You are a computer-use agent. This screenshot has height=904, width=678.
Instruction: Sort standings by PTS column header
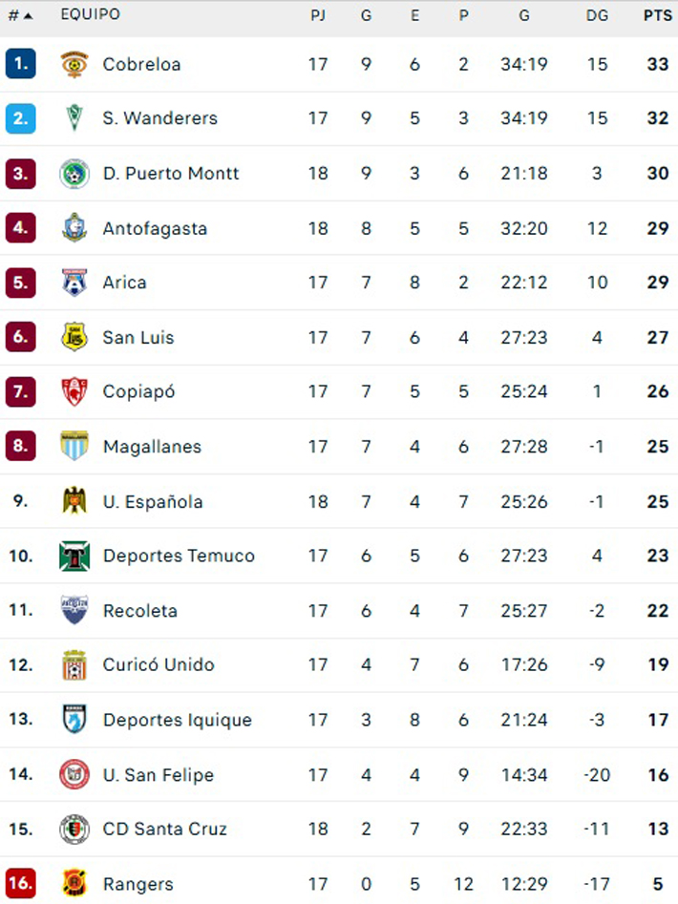(658, 15)
